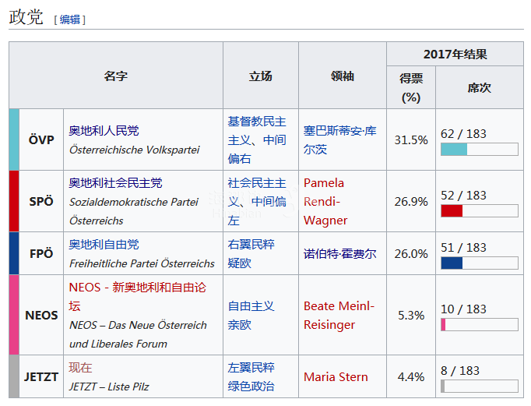Follow the 绿色政治 ideology link
531x406 pixels.
(251, 387)
